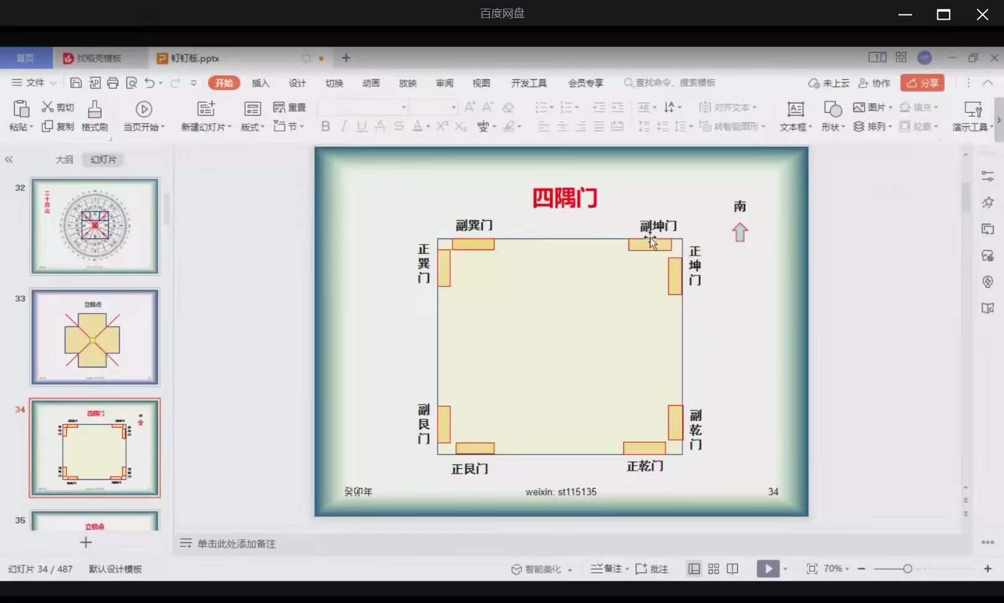The image size is (1004, 603).
Task: Click the Collaborate (协作) button
Action: click(874, 83)
